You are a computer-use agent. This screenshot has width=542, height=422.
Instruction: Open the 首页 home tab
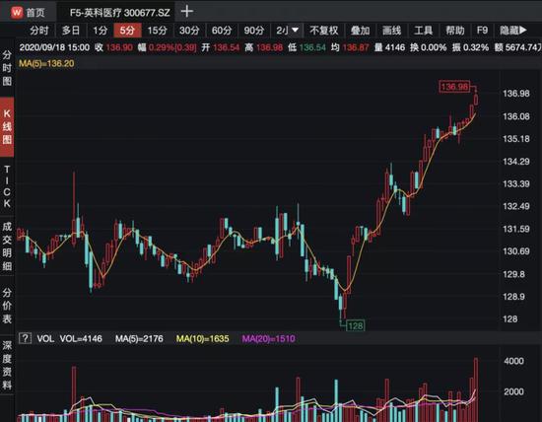pos(35,13)
